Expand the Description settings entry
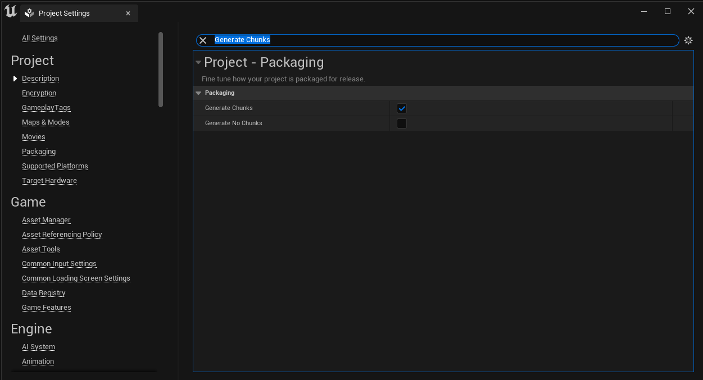The width and height of the screenshot is (703, 380). click(15, 78)
